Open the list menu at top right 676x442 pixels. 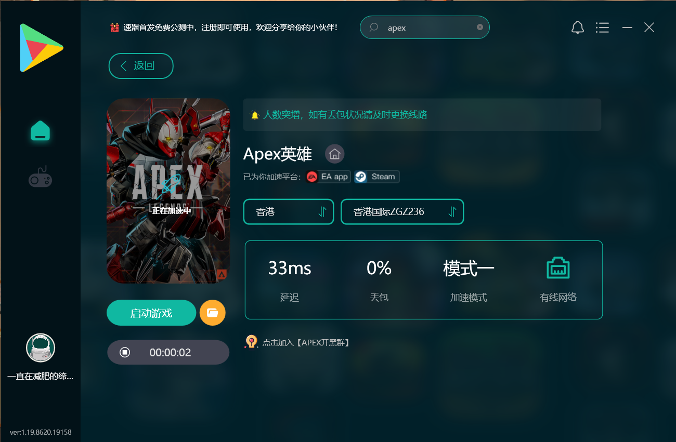[602, 28]
